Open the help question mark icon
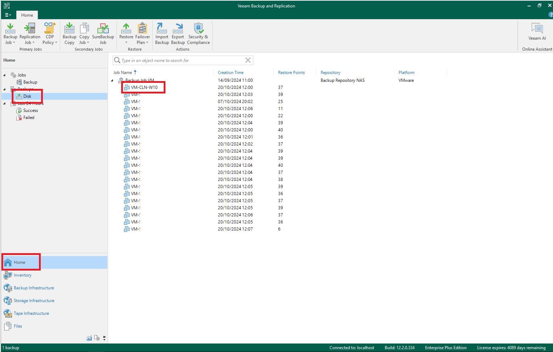This screenshot has width=553, height=352. click(x=550, y=15)
